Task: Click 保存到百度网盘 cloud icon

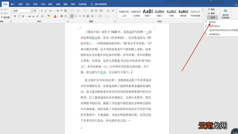Action: [226, 11]
